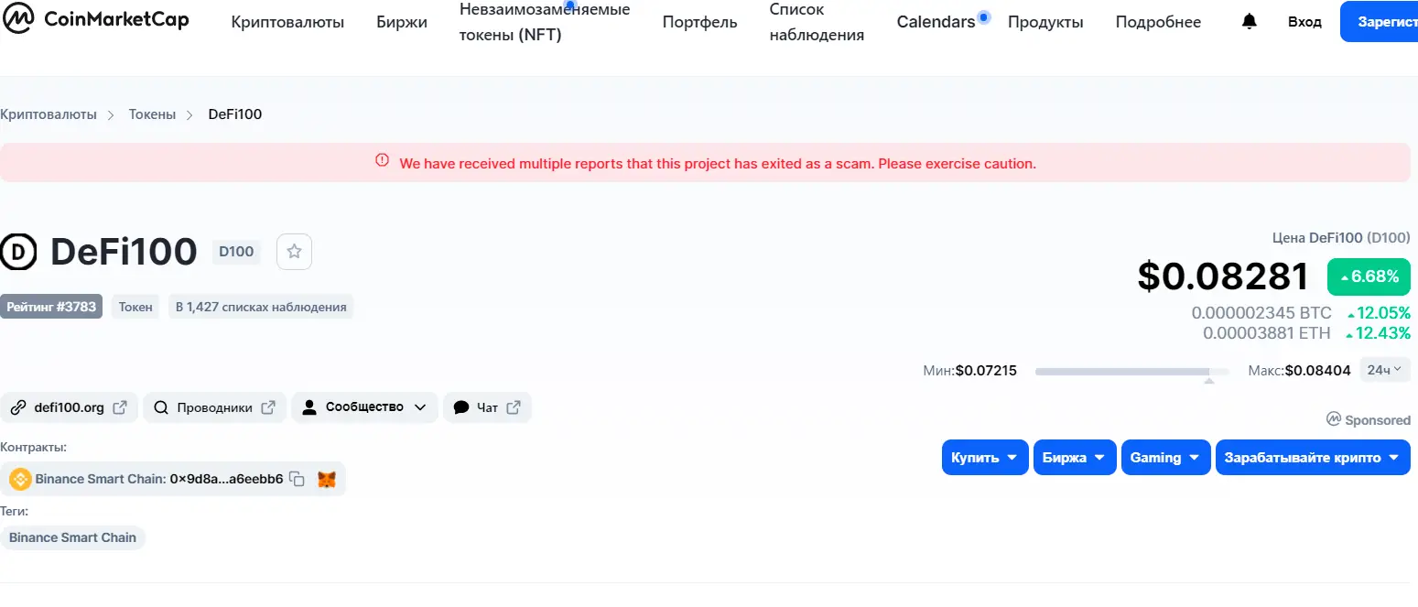Click the price range triangle marker
This screenshot has width=1418, height=607.
[x=1209, y=379]
